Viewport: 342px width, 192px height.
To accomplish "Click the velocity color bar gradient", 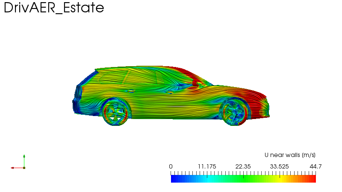I will pyautogui.click(x=243, y=179).
